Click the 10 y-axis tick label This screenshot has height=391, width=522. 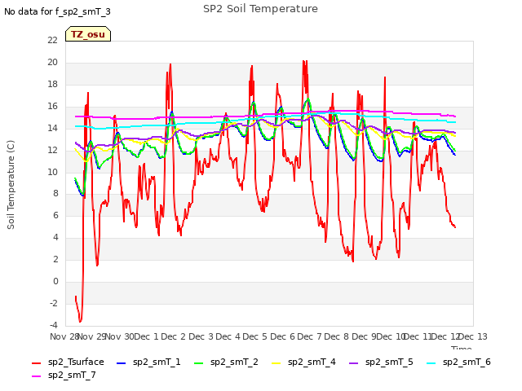click(52, 172)
